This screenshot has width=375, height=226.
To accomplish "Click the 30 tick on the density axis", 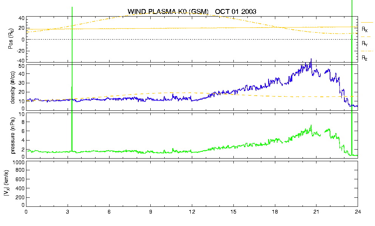I will tap(22, 83).
